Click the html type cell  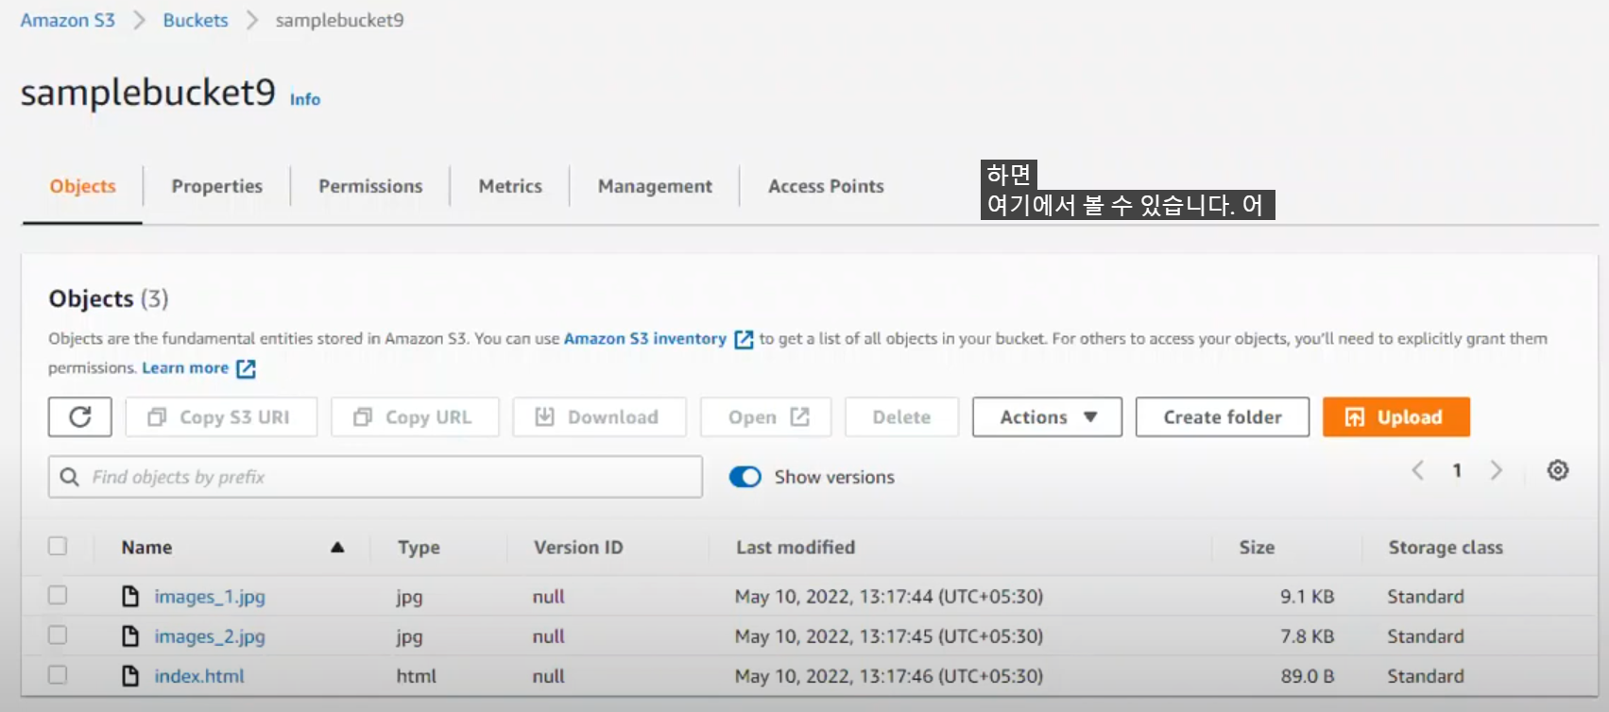tap(417, 676)
